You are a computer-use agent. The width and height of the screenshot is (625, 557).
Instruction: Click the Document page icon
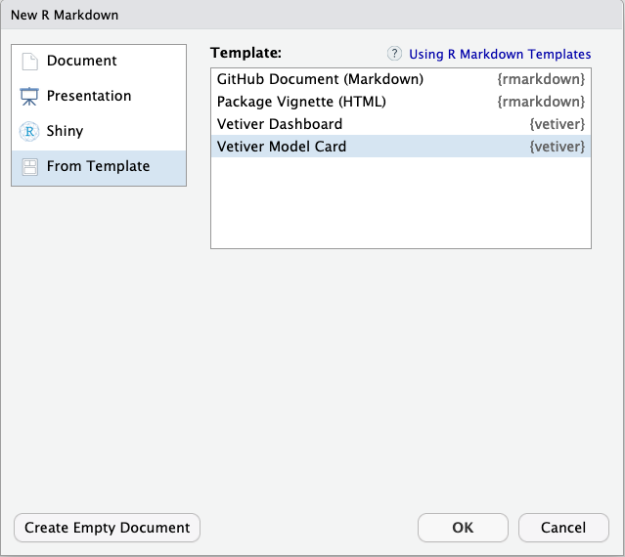click(30, 62)
